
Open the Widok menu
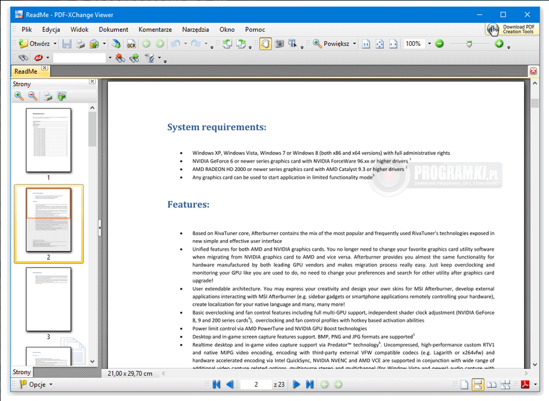click(79, 30)
